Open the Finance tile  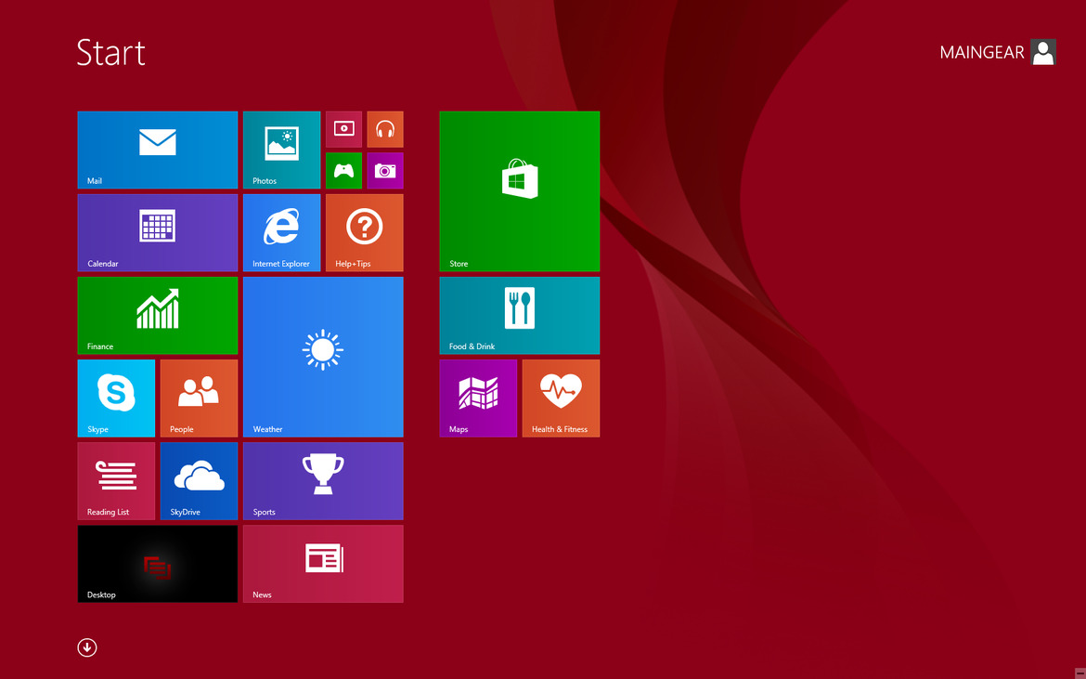(x=157, y=315)
